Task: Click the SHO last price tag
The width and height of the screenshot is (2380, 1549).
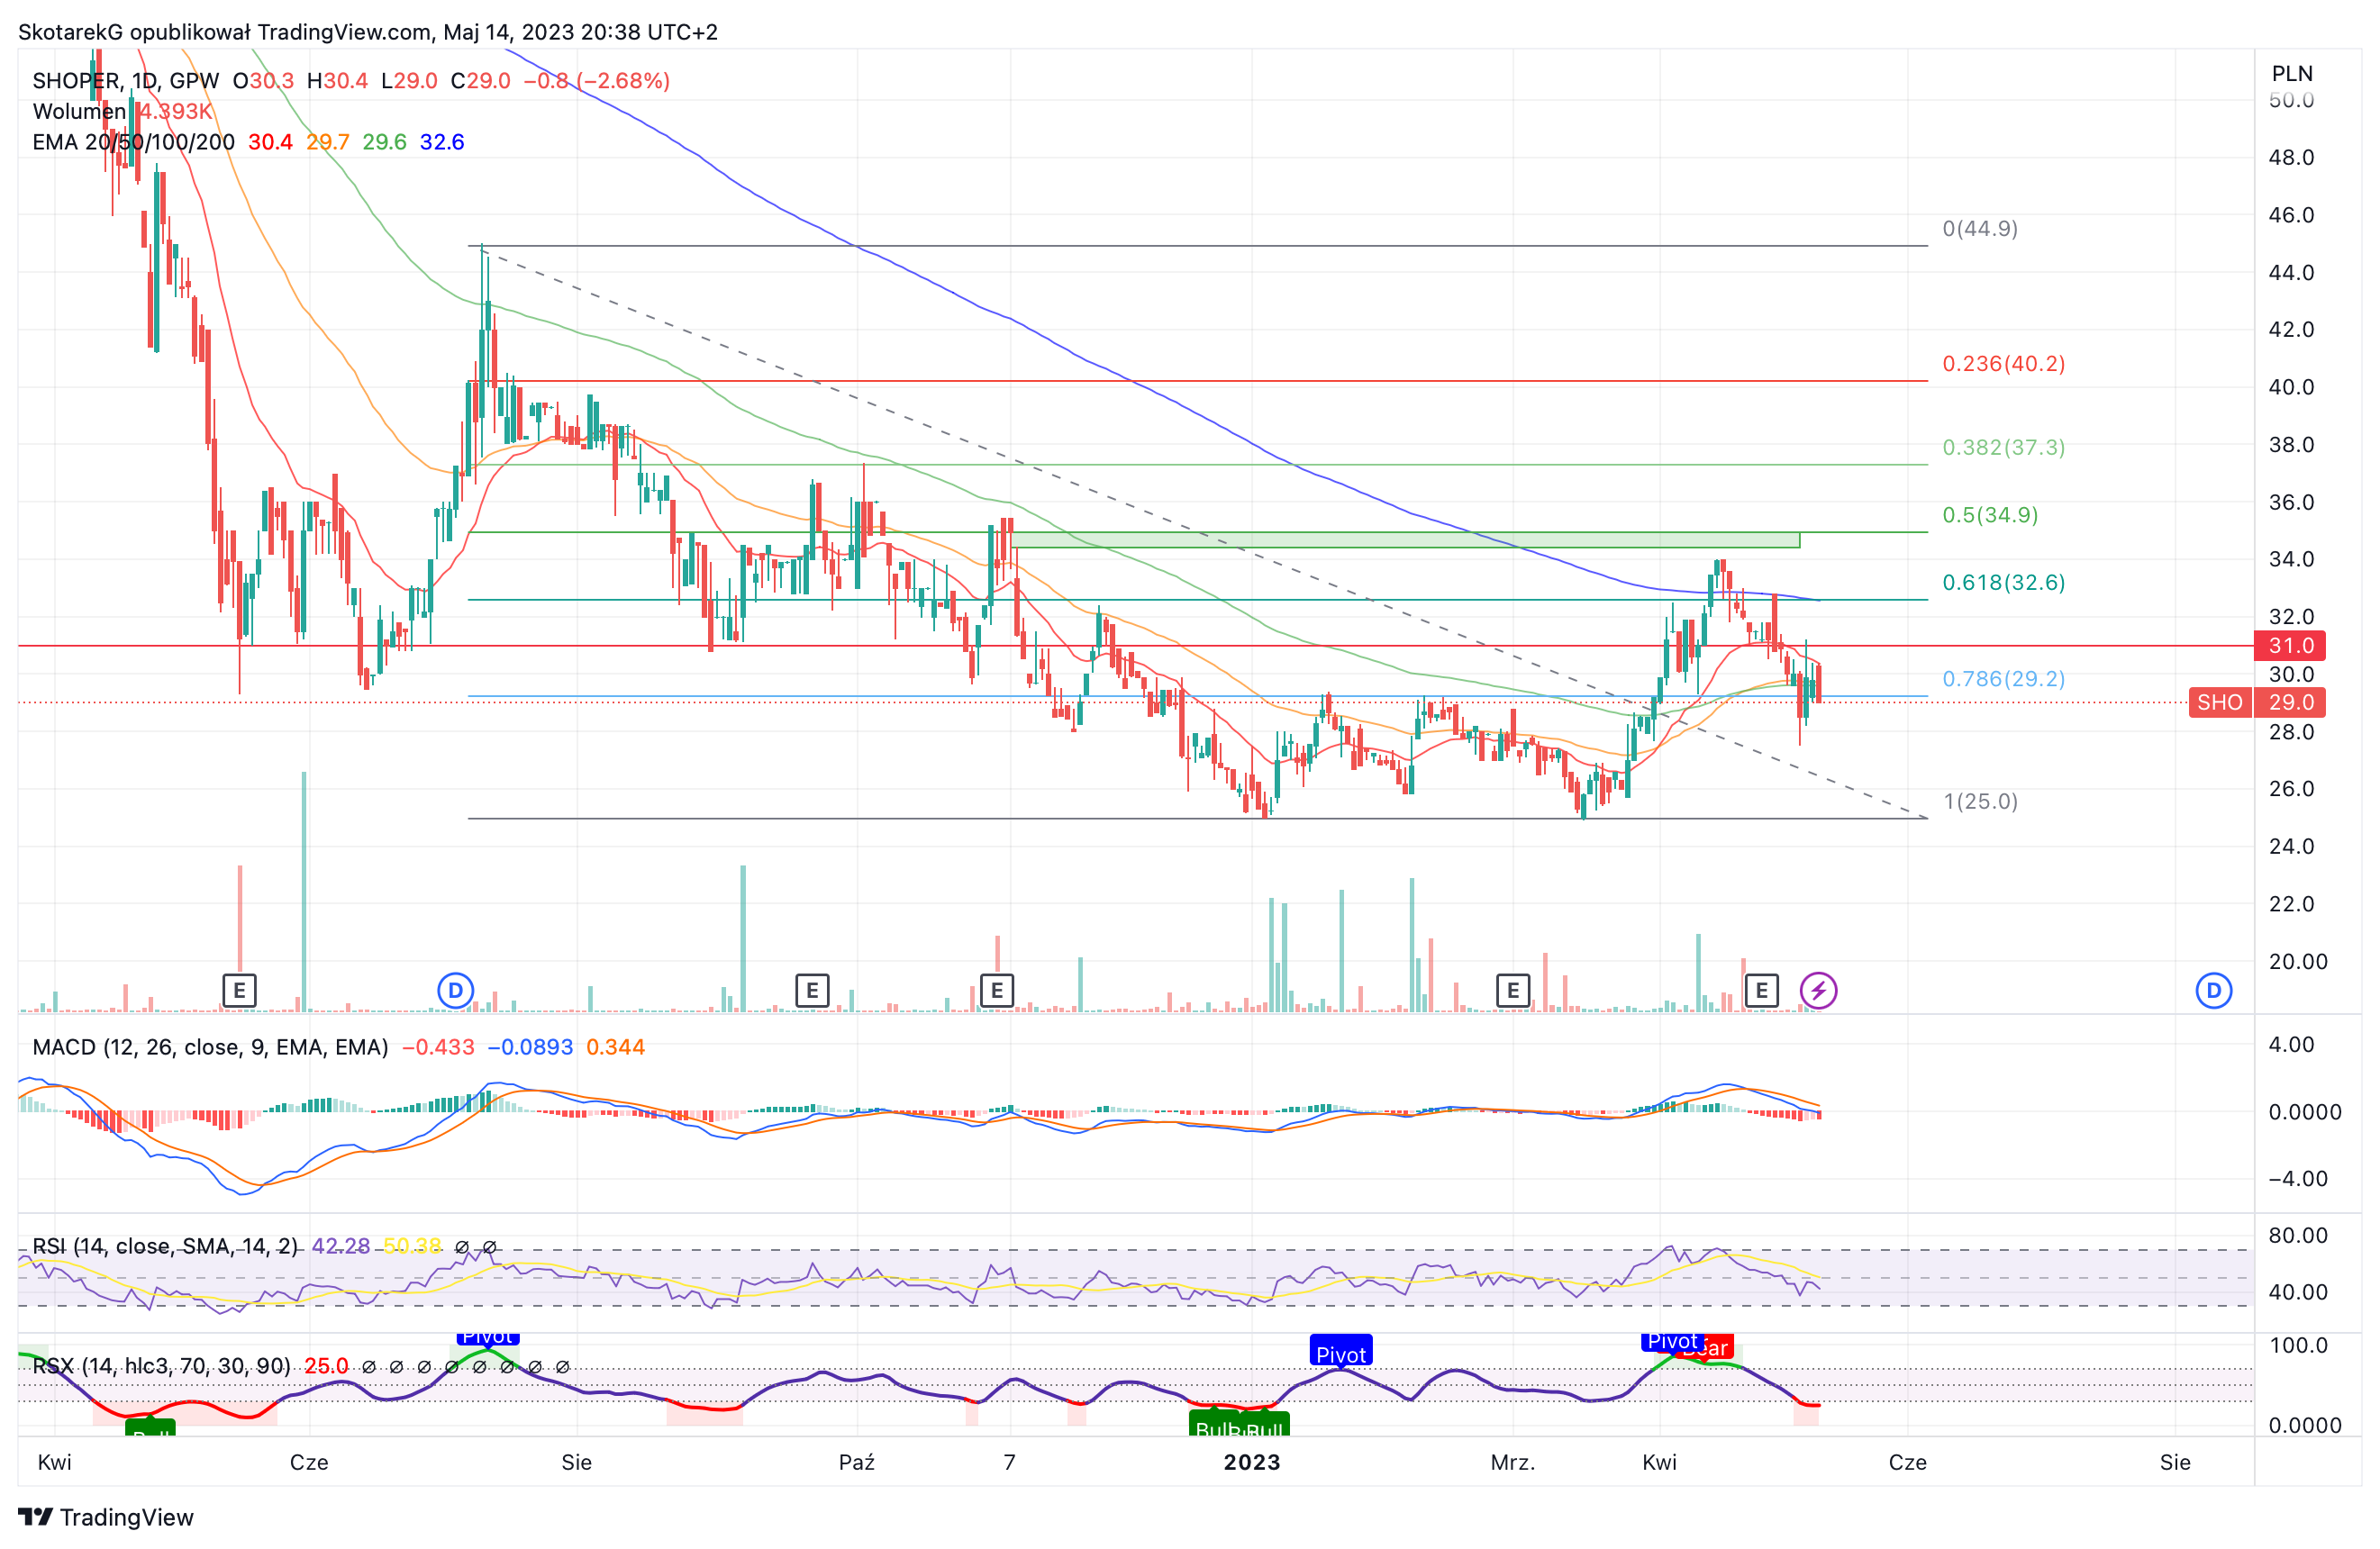Action: click(x=2219, y=703)
